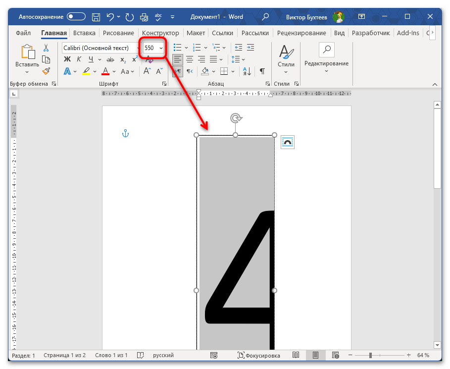Screen dimensions: 450x369
Task: Click the Layout Options icon beside text box
Action: (287, 142)
